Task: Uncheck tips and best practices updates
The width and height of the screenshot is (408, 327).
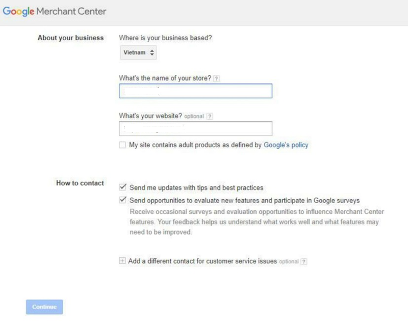Action: (x=122, y=187)
